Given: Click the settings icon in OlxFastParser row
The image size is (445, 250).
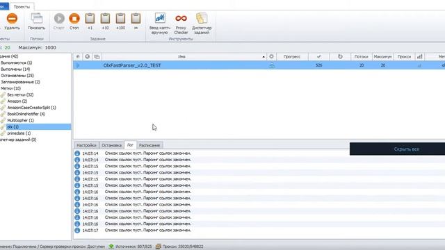Looking at the screenshot, I should 272,65.
